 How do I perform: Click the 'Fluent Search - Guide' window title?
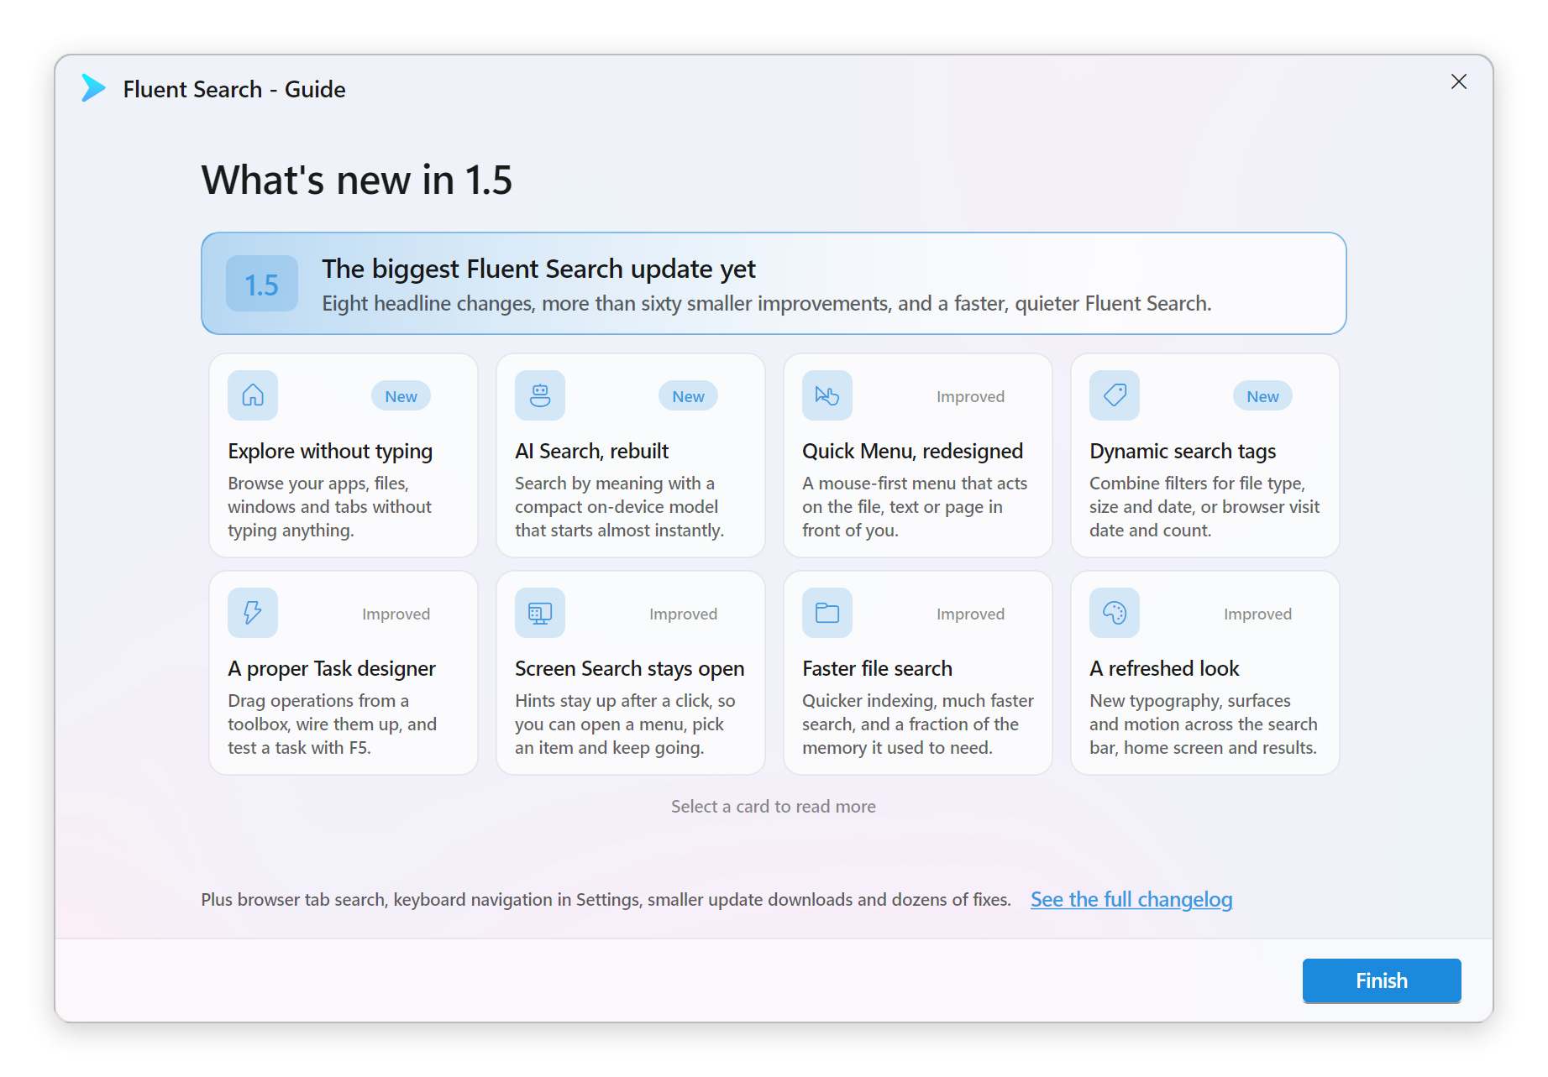(x=234, y=90)
